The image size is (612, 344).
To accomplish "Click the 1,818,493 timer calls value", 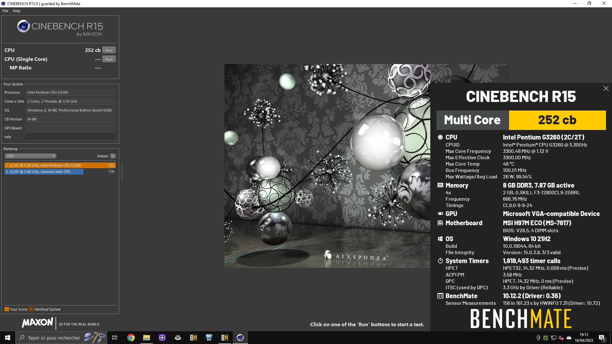I will pyautogui.click(x=532, y=261).
